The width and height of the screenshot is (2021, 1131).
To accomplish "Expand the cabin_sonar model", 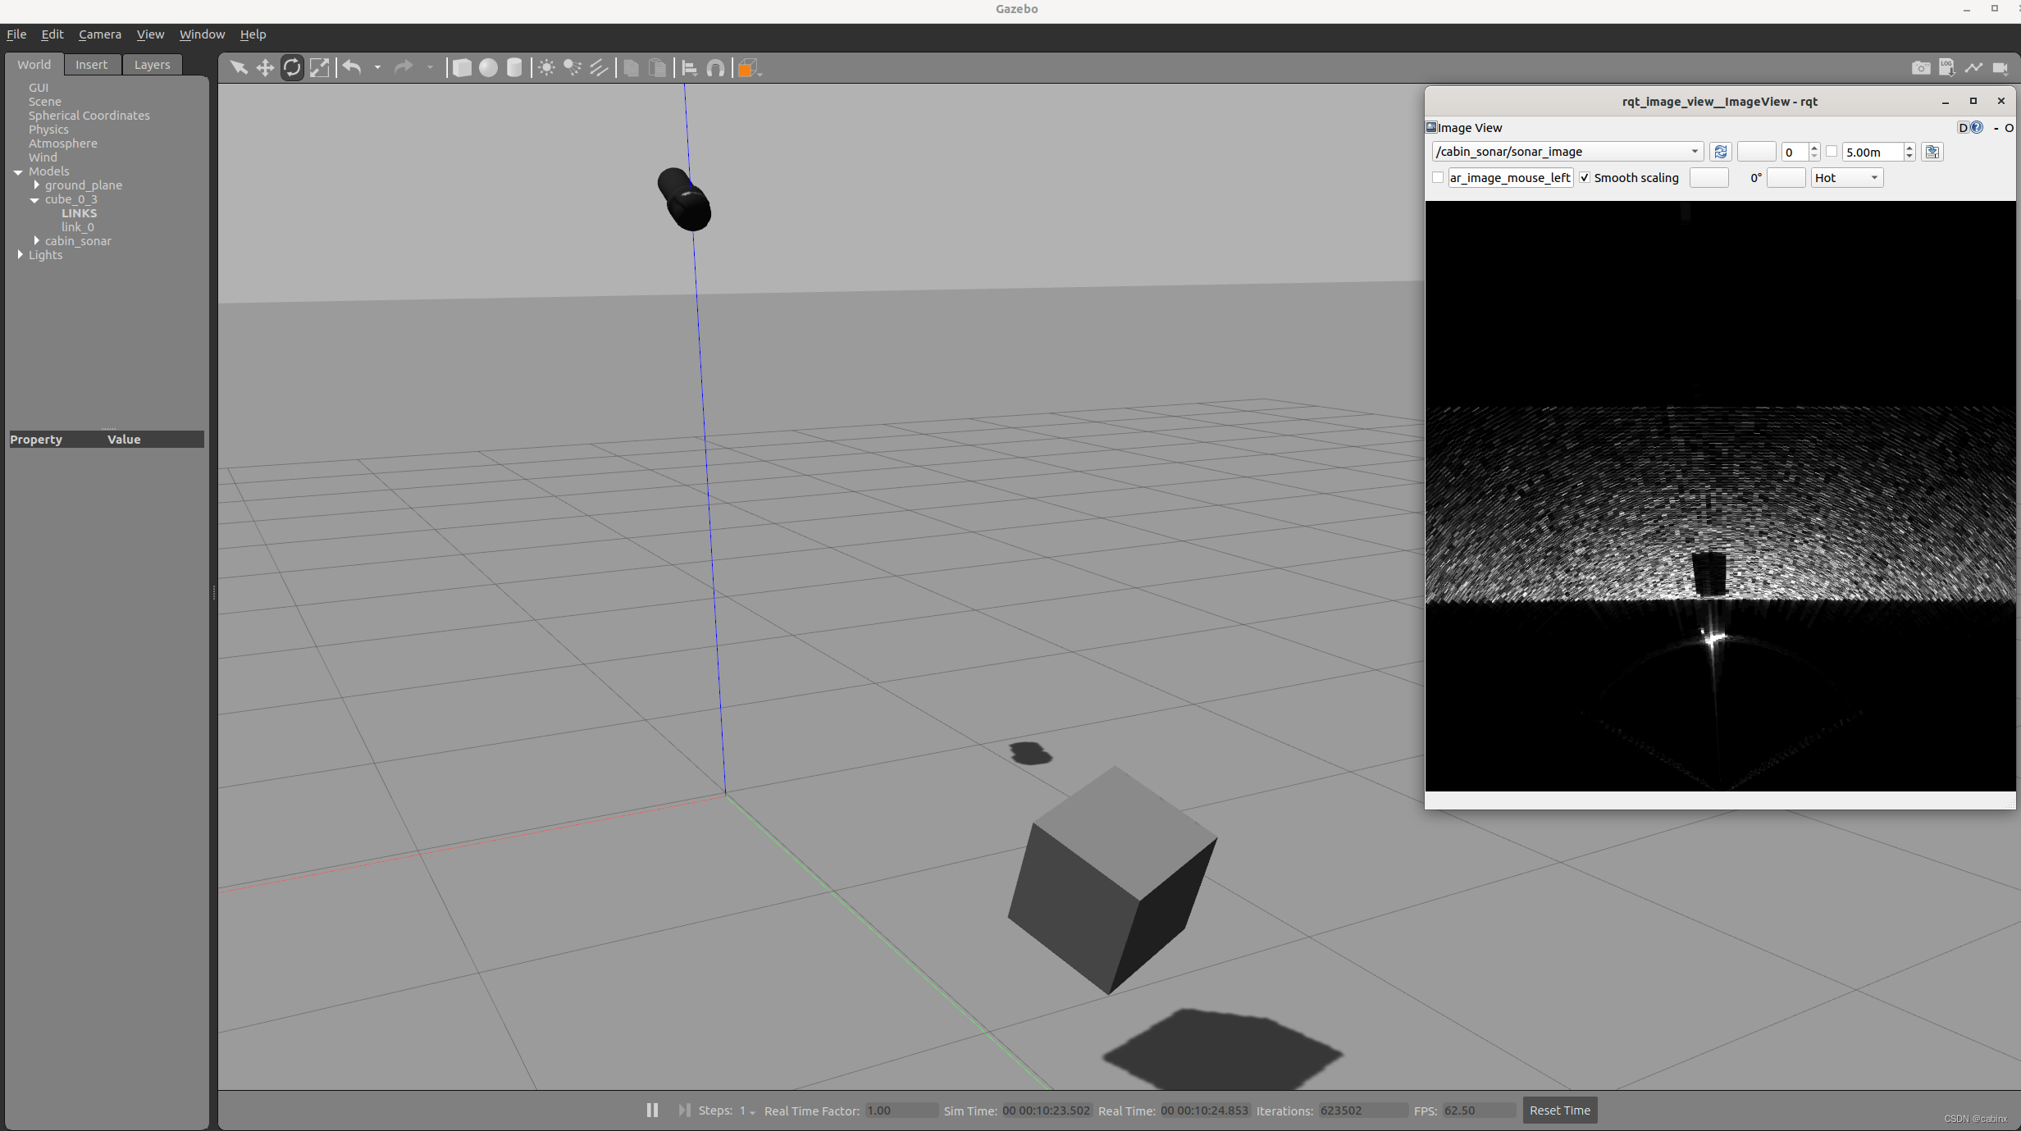I will coord(36,241).
